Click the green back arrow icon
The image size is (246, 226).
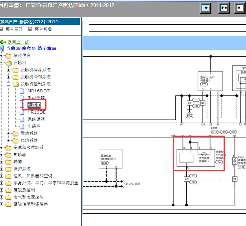pos(3,42)
